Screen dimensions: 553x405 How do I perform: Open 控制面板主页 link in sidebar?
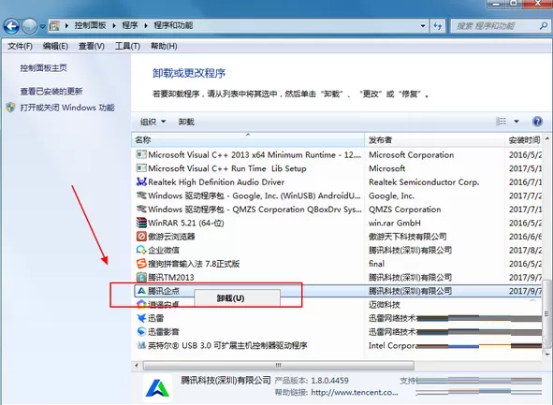point(43,68)
